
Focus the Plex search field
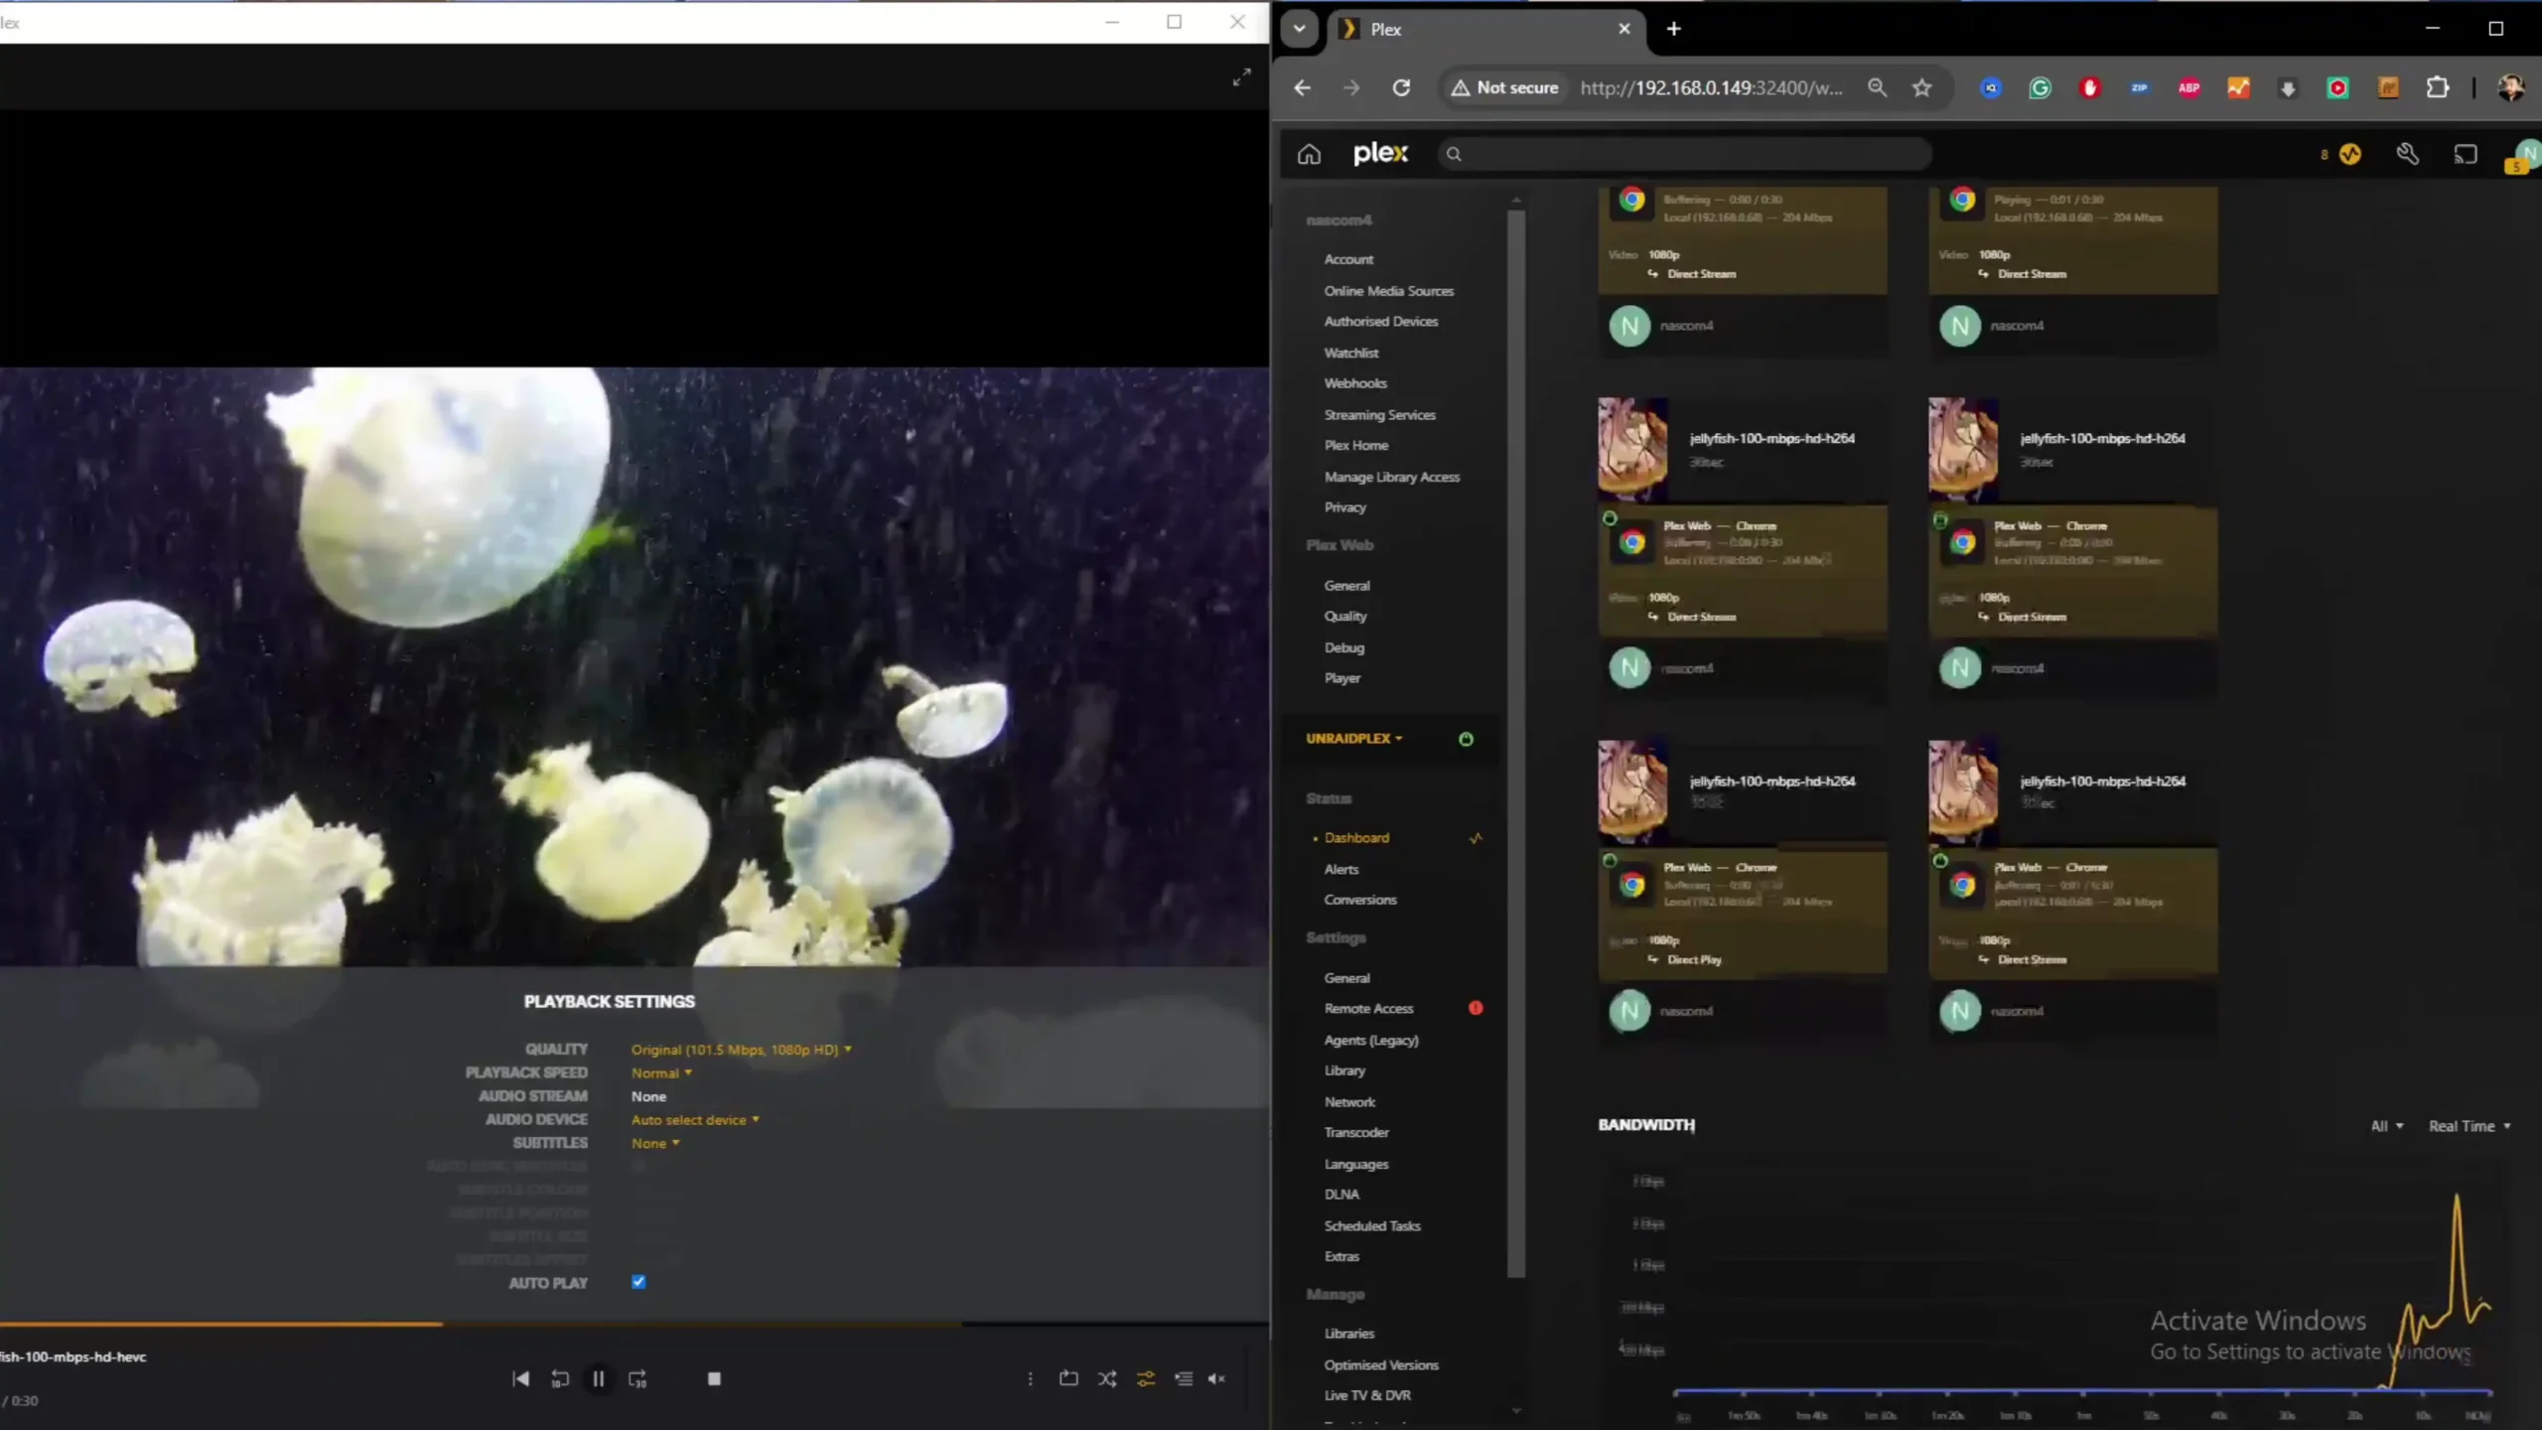[1684, 154]
